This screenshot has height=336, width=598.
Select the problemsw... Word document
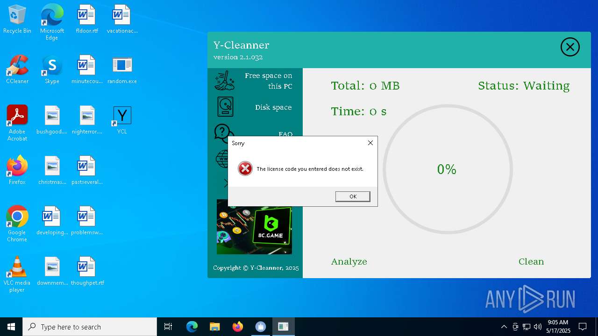click(x=87, y=221)
